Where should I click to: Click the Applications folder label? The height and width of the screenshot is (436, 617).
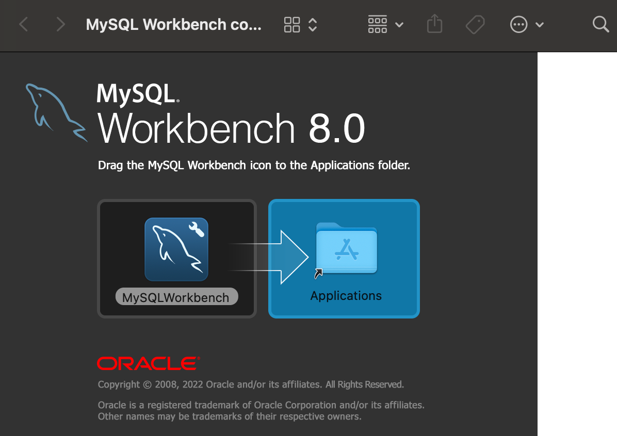[x=346, y=296]
